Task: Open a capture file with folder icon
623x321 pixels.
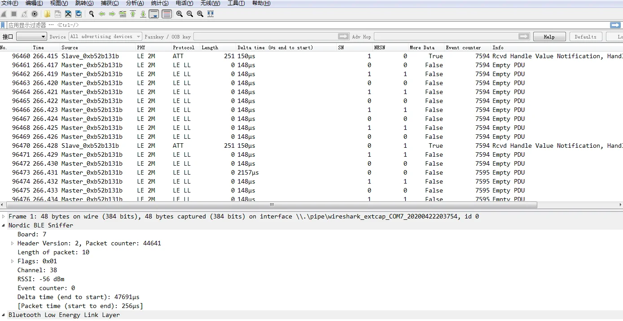Action: [47, 14]
